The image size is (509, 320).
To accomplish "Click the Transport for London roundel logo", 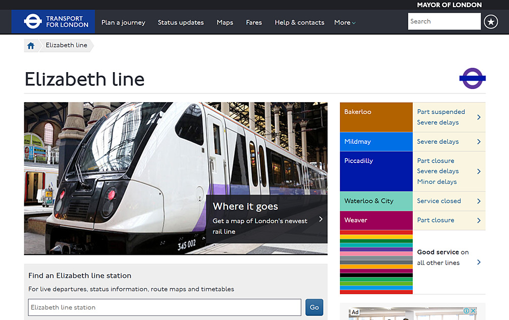I will [x=33, y=22].
